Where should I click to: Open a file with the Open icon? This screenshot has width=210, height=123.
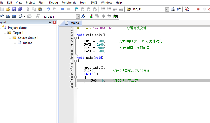[x=8, y=9]
